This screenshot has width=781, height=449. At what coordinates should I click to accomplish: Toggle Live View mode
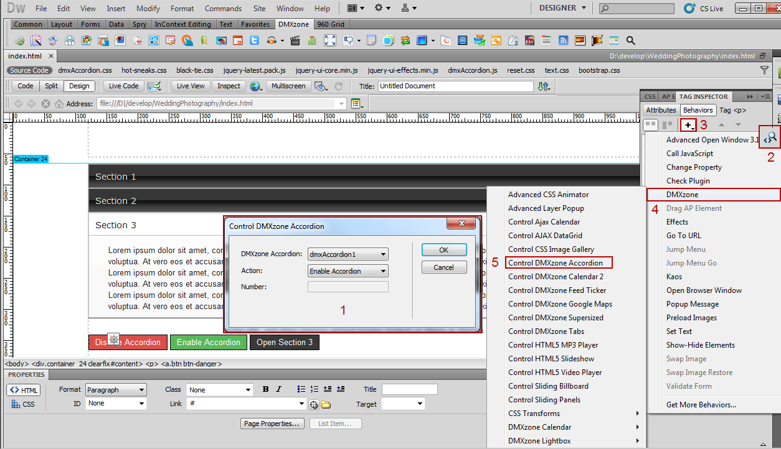tap(191, 86)
